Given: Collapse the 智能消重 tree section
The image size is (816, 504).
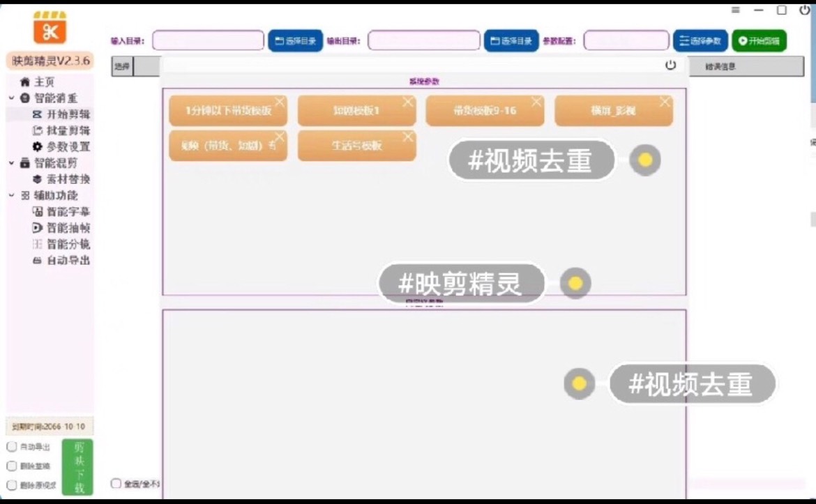Looking at the screenshot, I should tap(11, 98).
